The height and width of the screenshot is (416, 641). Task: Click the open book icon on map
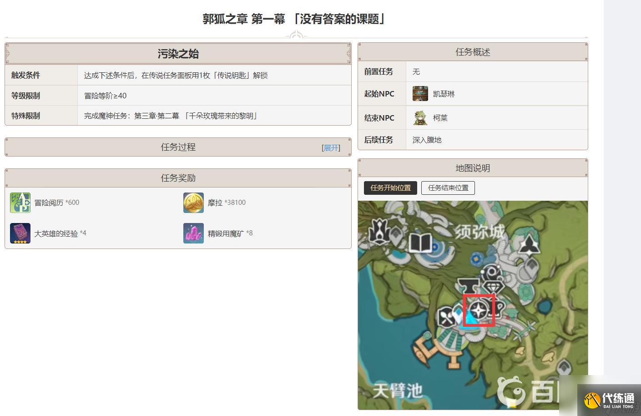pyautogui.click(x=419, y=243)
